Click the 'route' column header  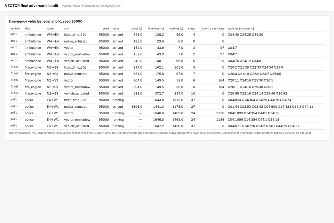(x=50, y=29)
